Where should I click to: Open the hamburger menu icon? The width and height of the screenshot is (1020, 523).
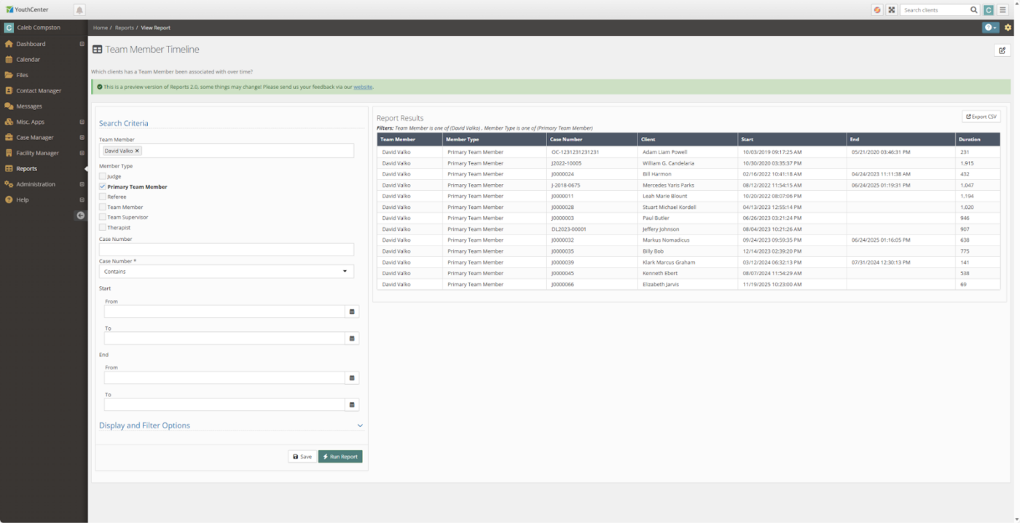pos(1003,10)
